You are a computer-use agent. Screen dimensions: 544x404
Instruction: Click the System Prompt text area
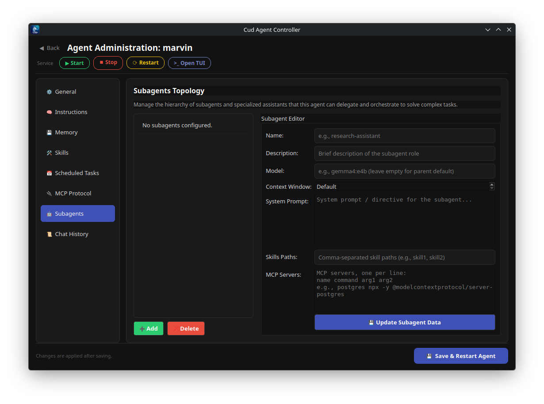pyautogui.click(x=405, y=220)
